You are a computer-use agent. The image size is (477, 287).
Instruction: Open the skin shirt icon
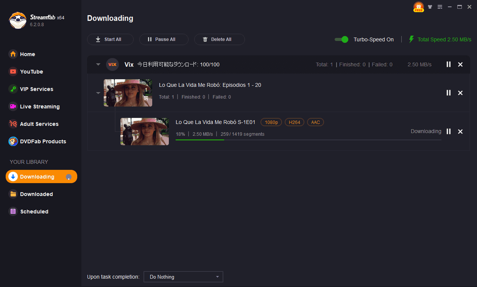click(x=430, y=7)
